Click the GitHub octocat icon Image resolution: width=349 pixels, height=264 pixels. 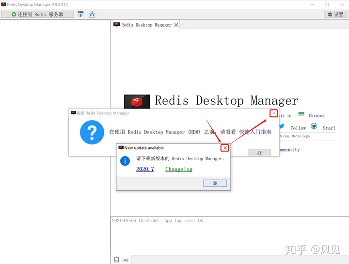click(314, 126)
